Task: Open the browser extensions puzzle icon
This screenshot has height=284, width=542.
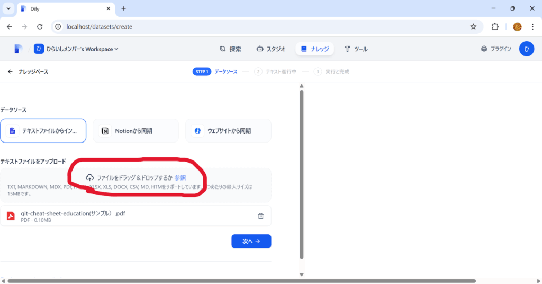Action: tap(495, 26)
